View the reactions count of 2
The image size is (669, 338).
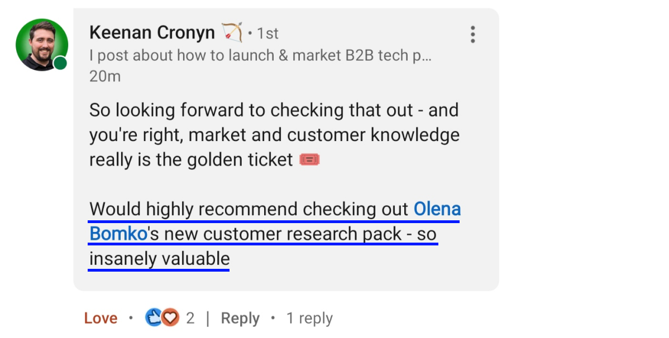pyautogui.click(x=190, y=318)
